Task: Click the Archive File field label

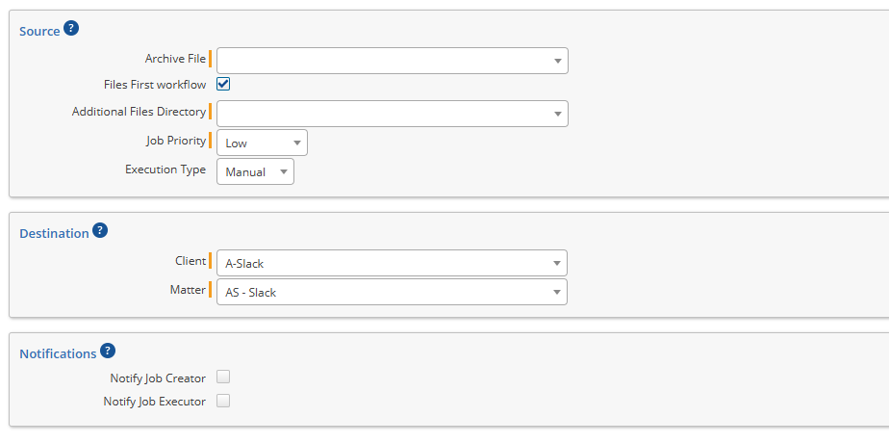Action: coord(175,60)
